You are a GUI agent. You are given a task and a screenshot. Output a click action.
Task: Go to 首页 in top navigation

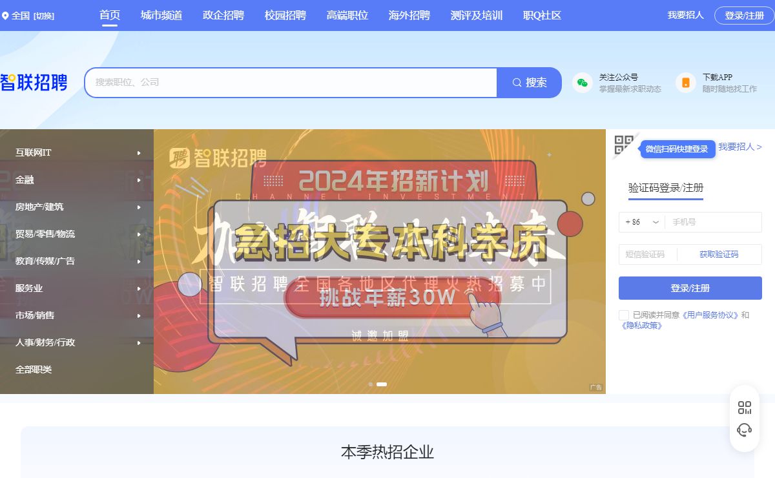(x=110, y=16)
